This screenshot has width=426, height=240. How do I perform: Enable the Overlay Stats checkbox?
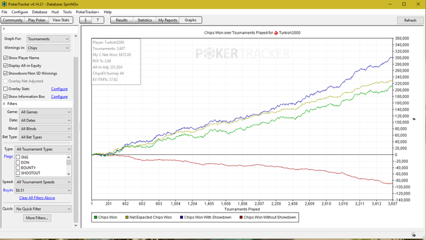coord(5,89)
